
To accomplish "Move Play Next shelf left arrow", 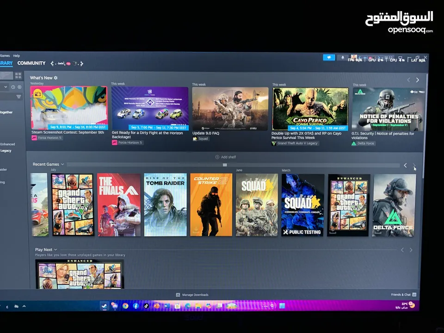I will 402,250.
